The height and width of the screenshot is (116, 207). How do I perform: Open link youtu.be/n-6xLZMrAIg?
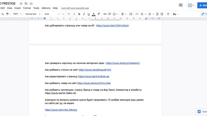point(61,110)
